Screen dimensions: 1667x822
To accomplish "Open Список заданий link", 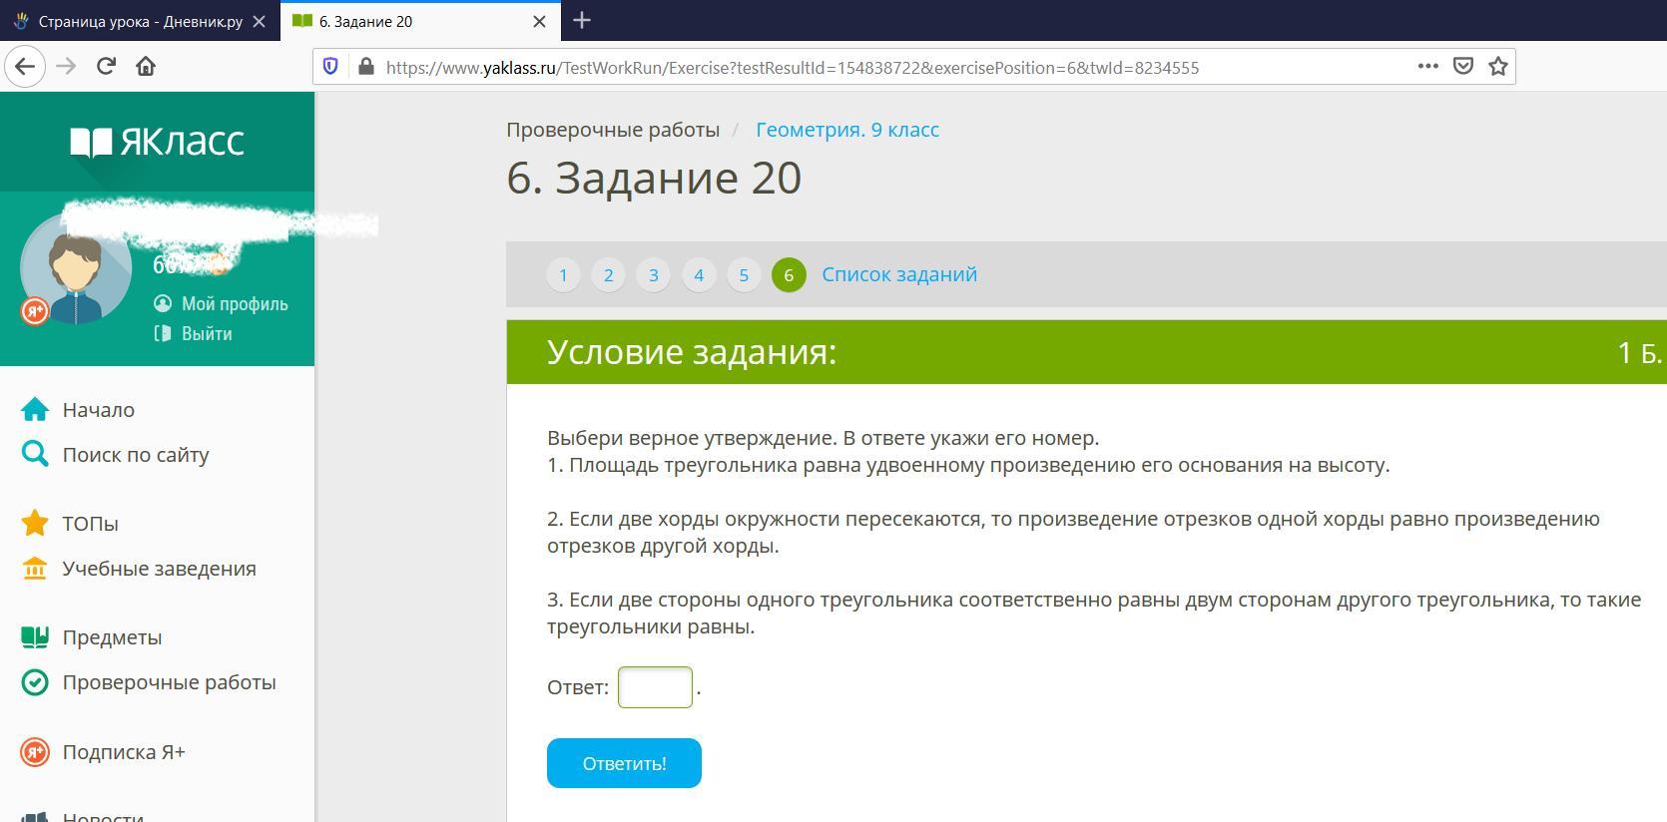I will tap(899, 274).
